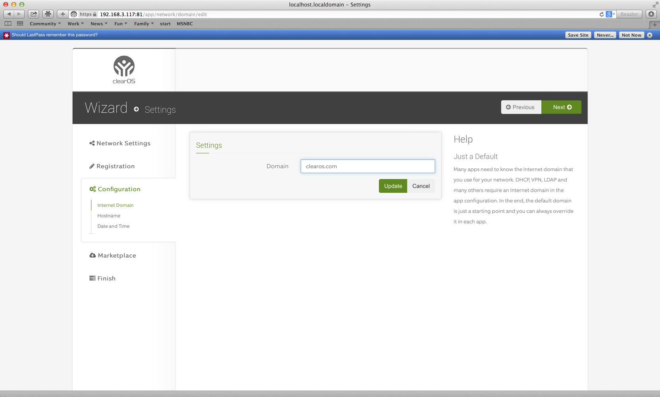Open the Work bookmarks folder
660x397 pixels.
[75, 24]
